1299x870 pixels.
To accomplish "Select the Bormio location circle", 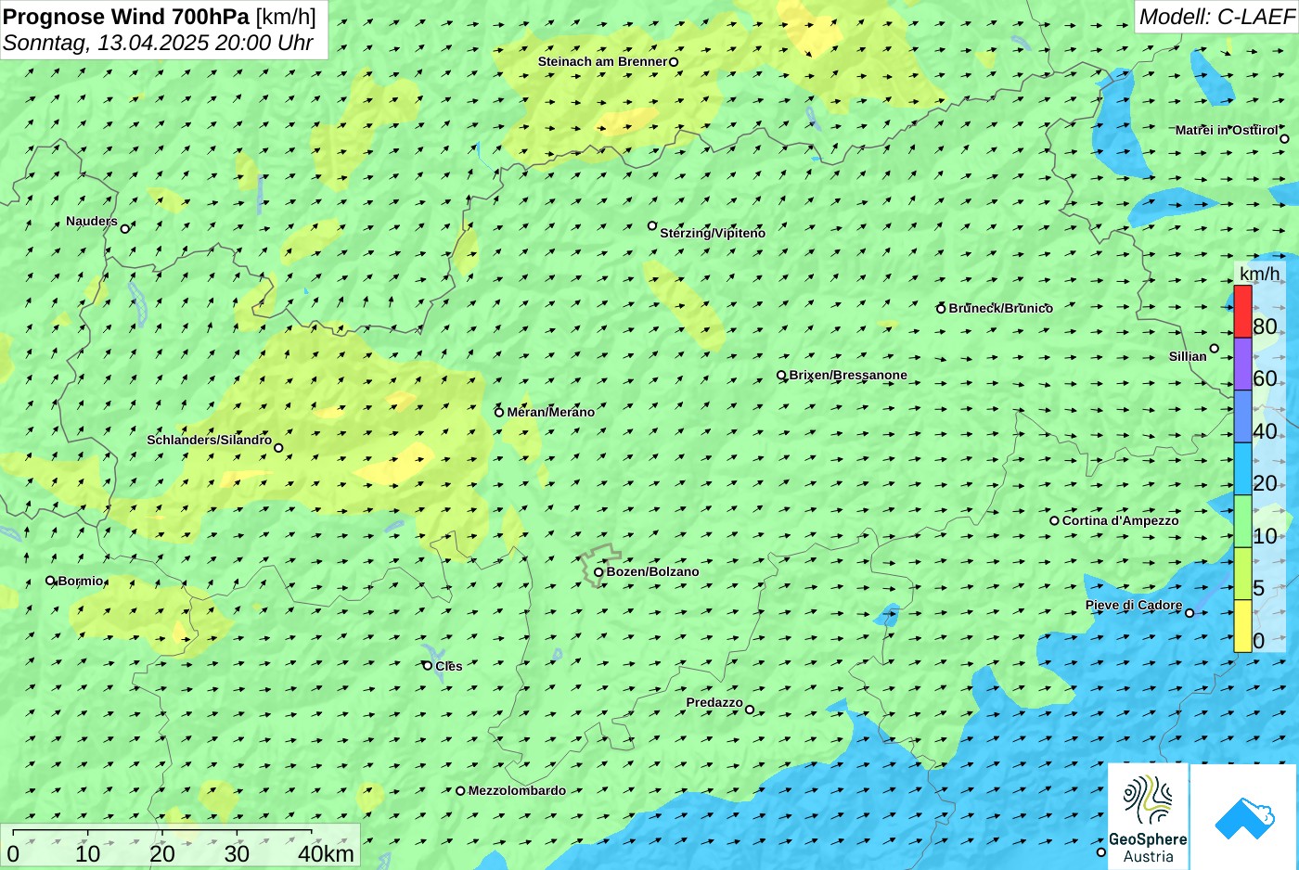I will click(x=50, y=581).
